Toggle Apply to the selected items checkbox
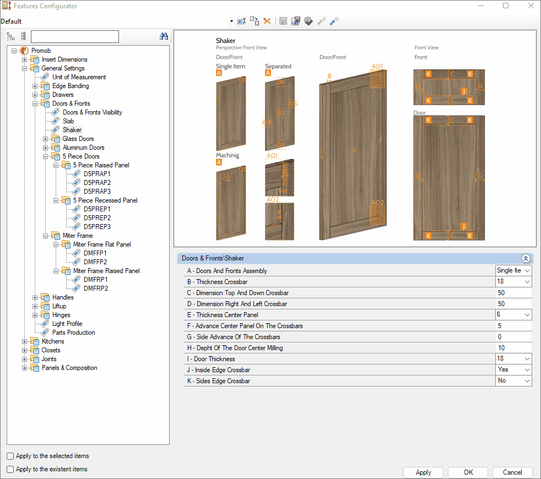The width and height of the screenshot is (541, 479). [x=10, y=456]
